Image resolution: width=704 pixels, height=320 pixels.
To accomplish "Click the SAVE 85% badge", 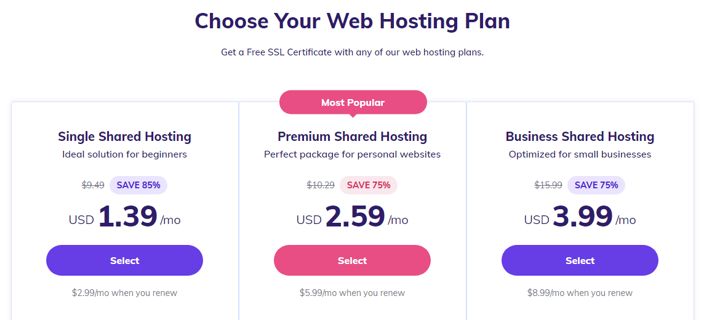I will coord(138,185).
